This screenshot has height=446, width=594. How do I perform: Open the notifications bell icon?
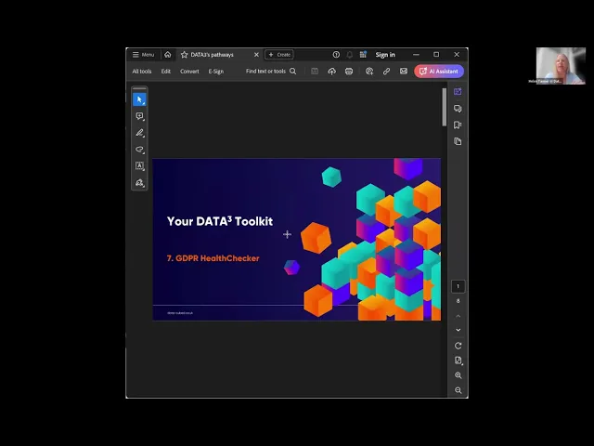point(349,55)
